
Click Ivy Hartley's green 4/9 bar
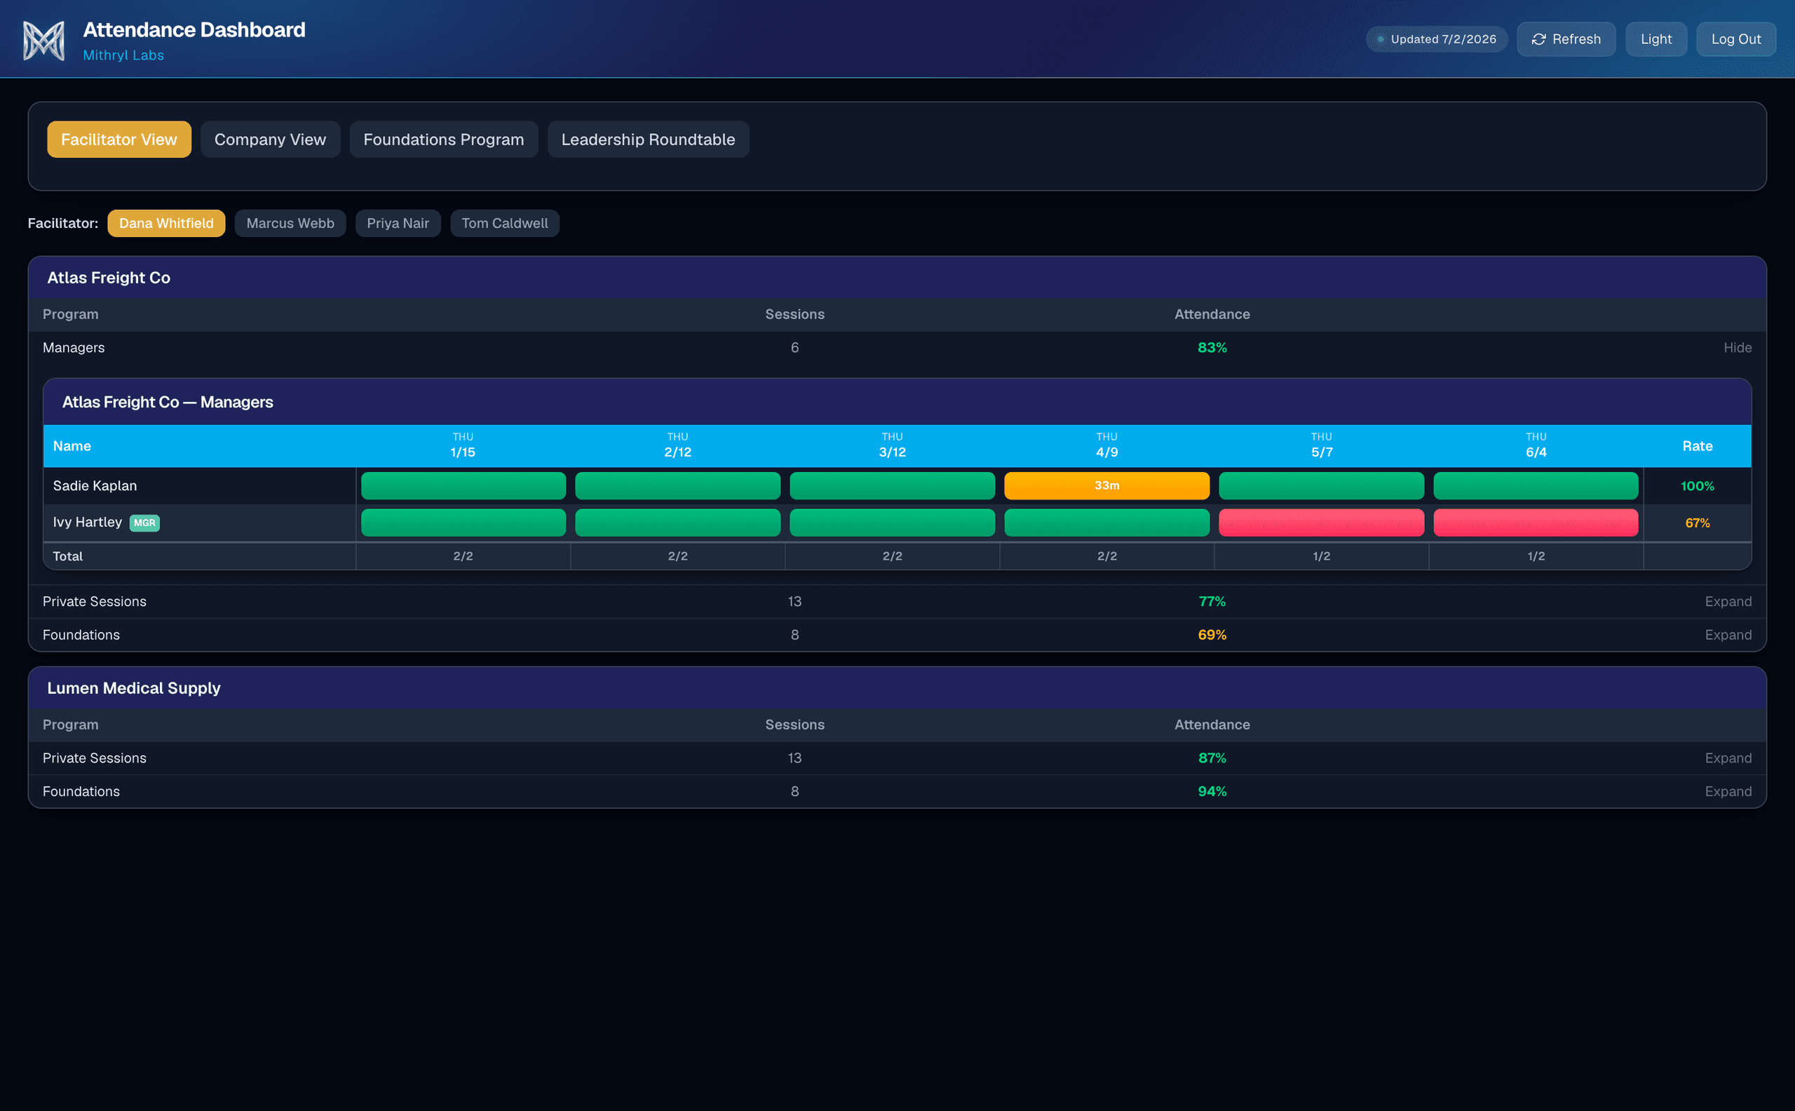pos(1107,523)
